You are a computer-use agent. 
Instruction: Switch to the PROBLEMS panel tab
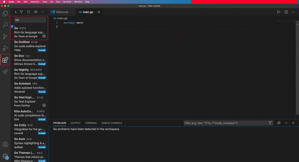tap(60, 123)
